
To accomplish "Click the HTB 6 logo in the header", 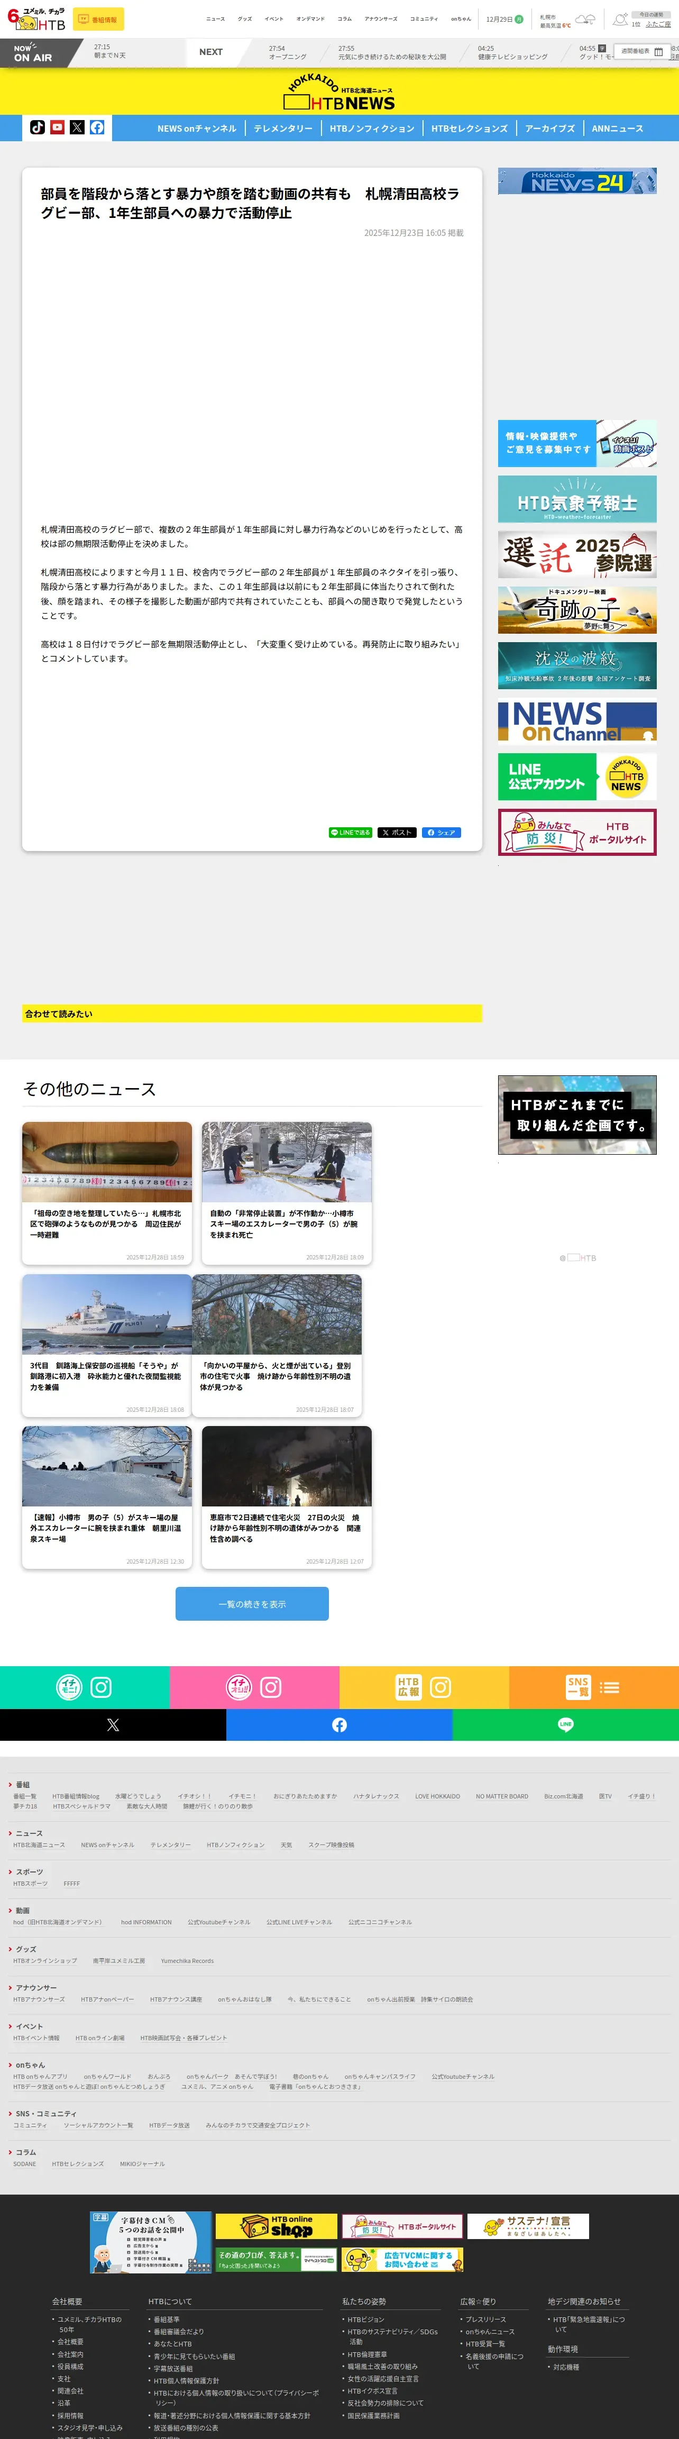I will (x=36, y=18).
